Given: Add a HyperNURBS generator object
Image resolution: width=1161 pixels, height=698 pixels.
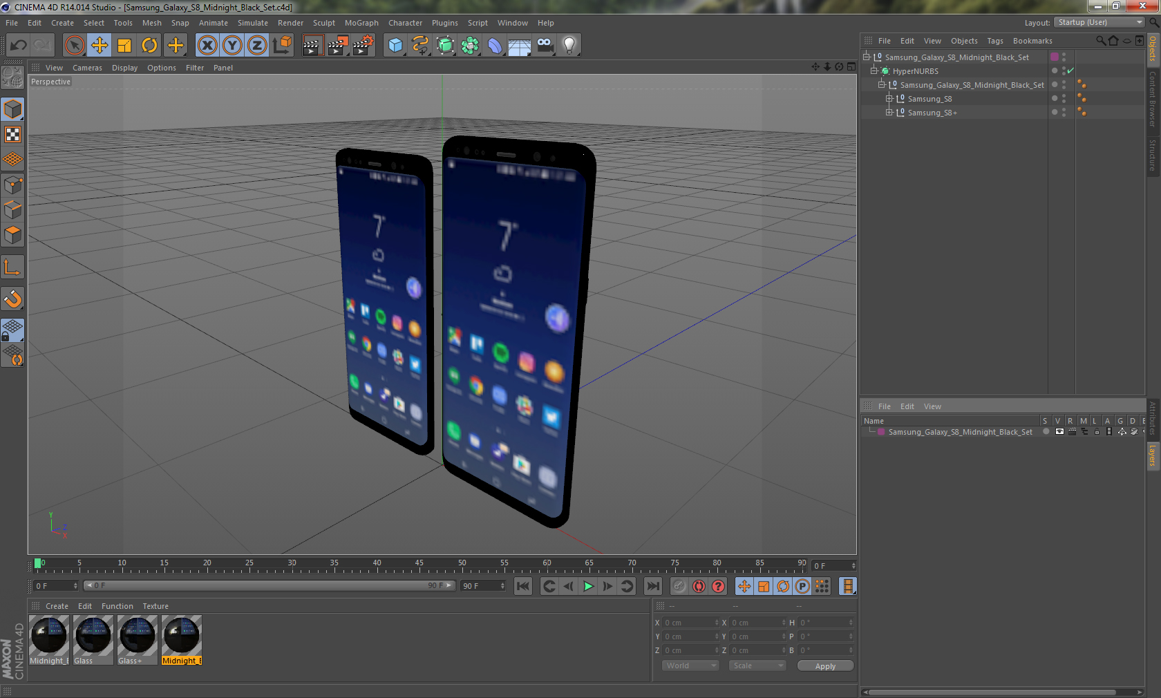Looking at the screenshot, I should (445, 46).
